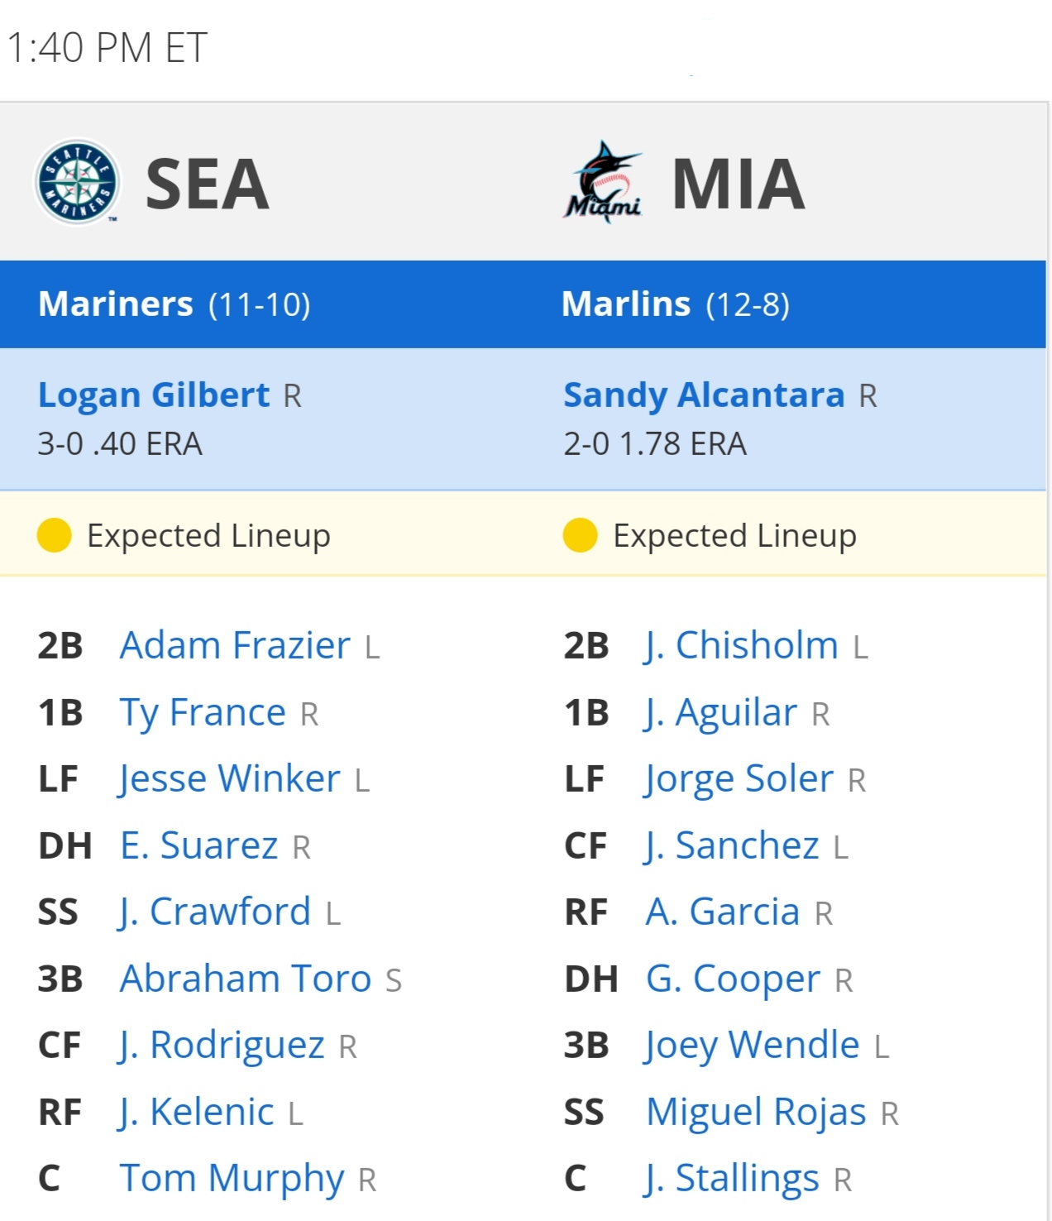
Task: Click the Miami Marlins team logo
Action: pyautogui.click(x=604, y=182)
